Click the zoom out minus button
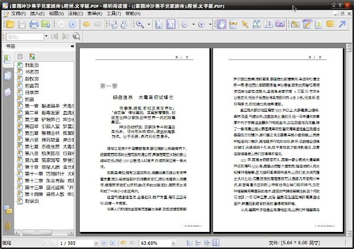This screenshot has height=249, width=354. 185,24
